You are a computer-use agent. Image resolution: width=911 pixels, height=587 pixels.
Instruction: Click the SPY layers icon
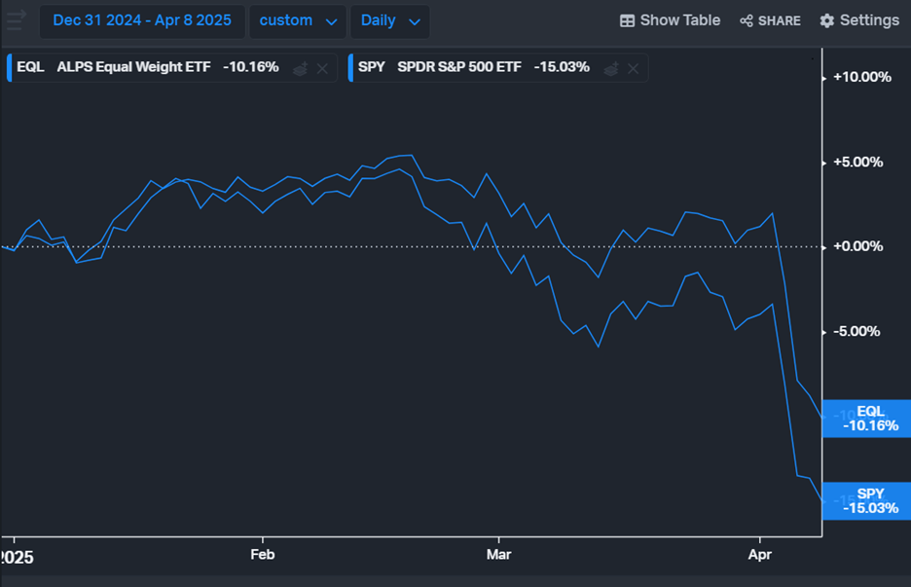(x=611, y=69)
